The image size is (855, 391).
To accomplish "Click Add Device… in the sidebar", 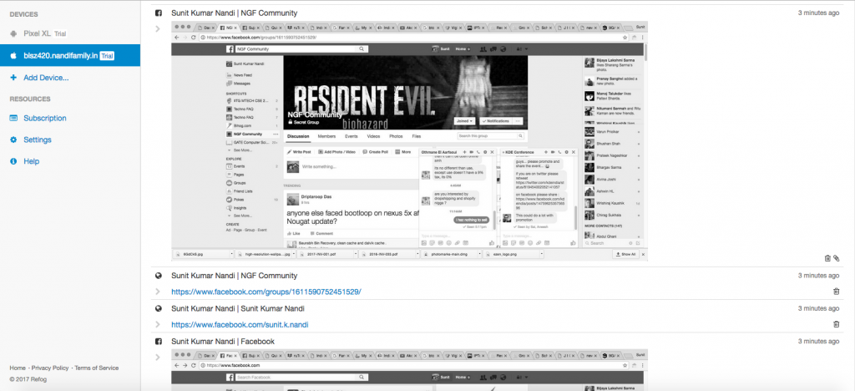I will pos(46,78).
